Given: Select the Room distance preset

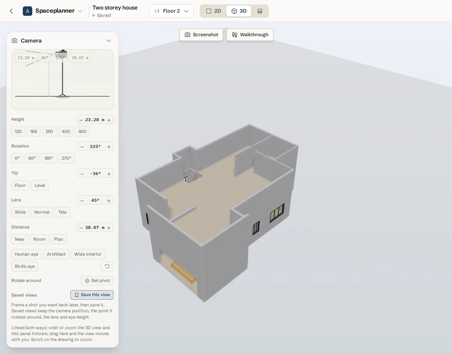Looking at the screenshot, I should (39, 239).
